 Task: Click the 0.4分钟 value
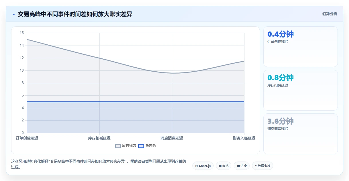[281, 34]
